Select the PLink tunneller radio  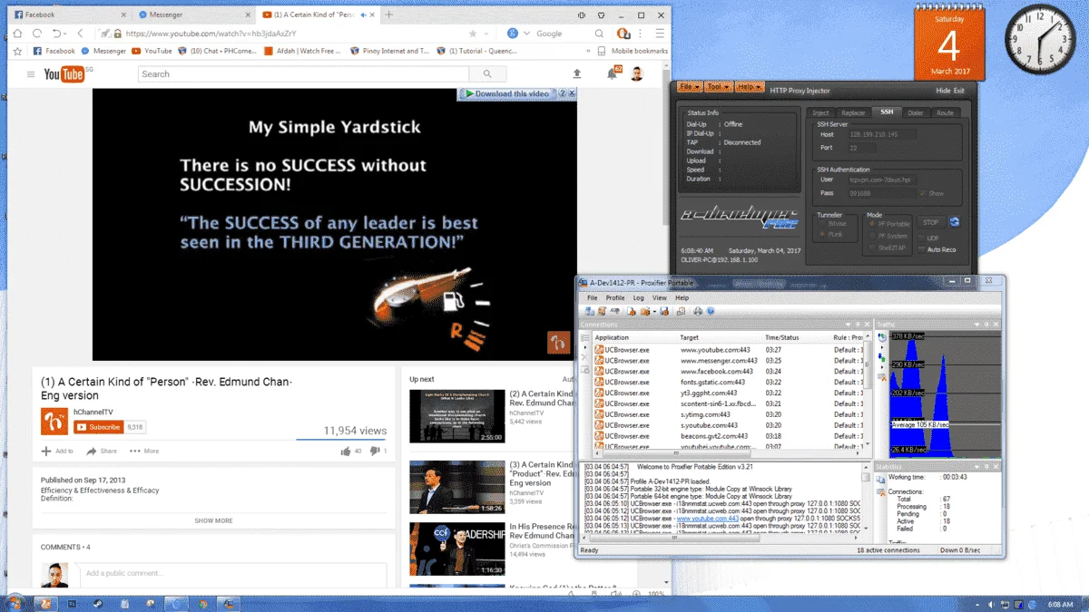pos(823,234)
